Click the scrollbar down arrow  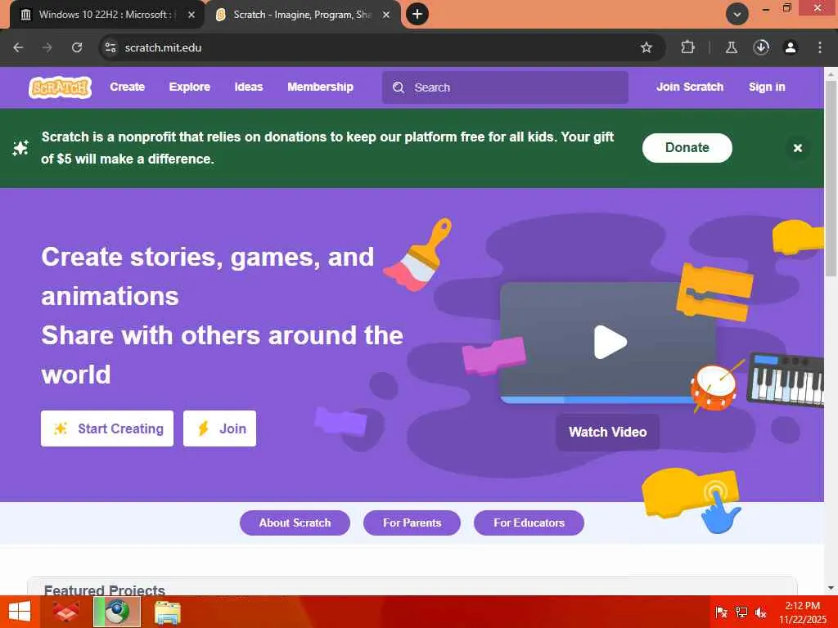pyautogui.click(x=831, y=588)
